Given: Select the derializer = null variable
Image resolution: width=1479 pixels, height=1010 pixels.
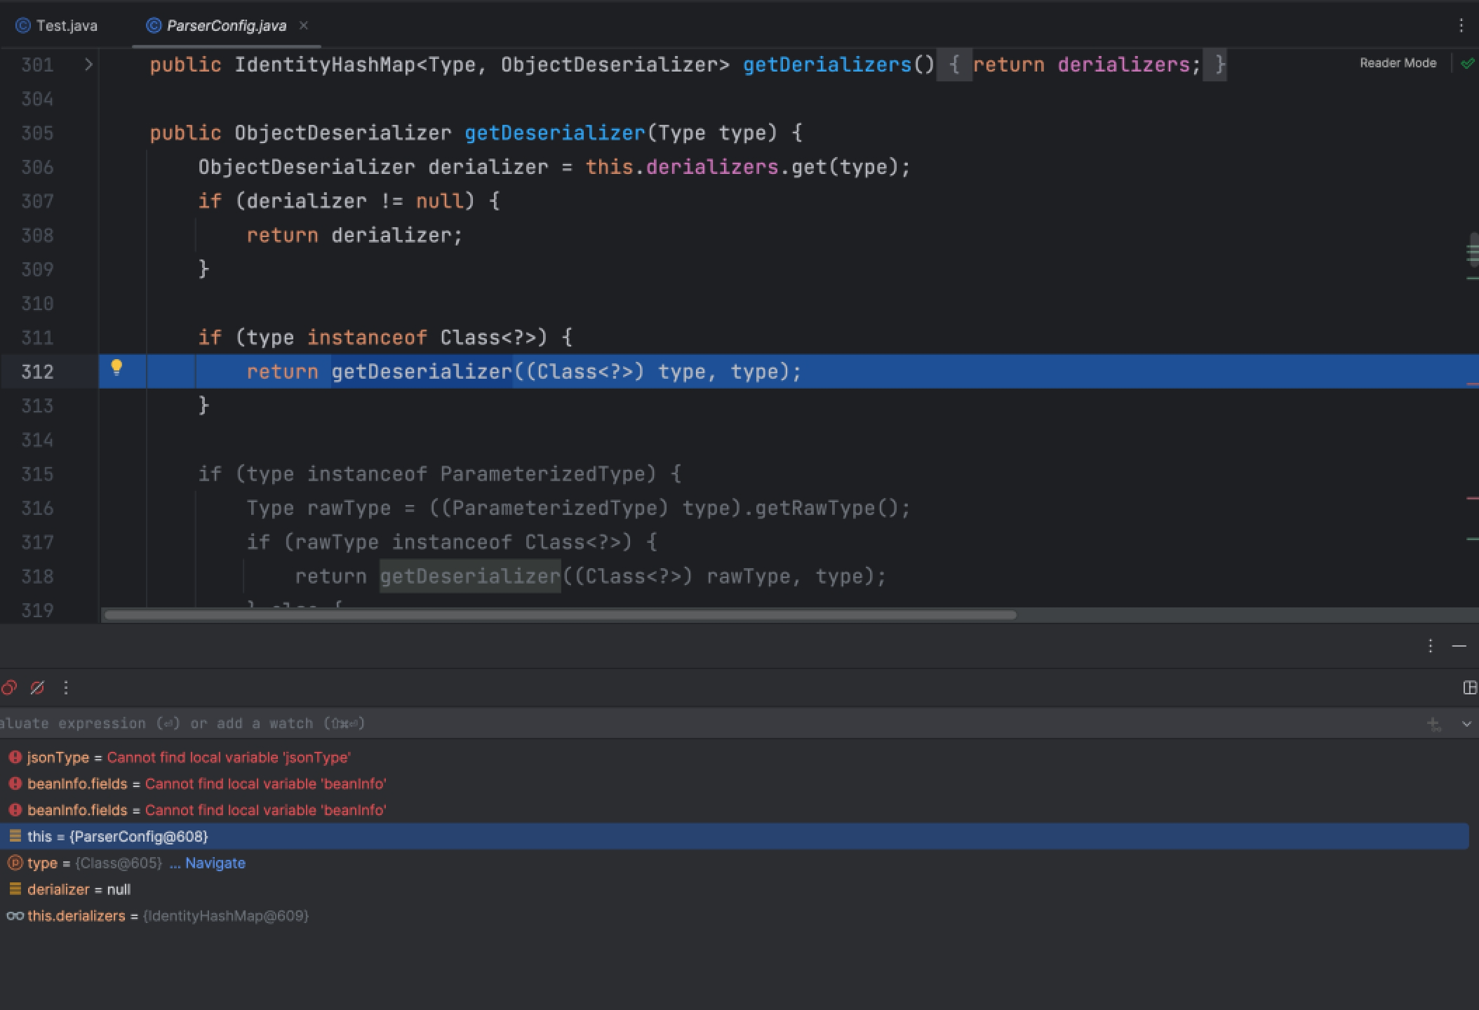Looking at the screenshot, I should [735, 889].
